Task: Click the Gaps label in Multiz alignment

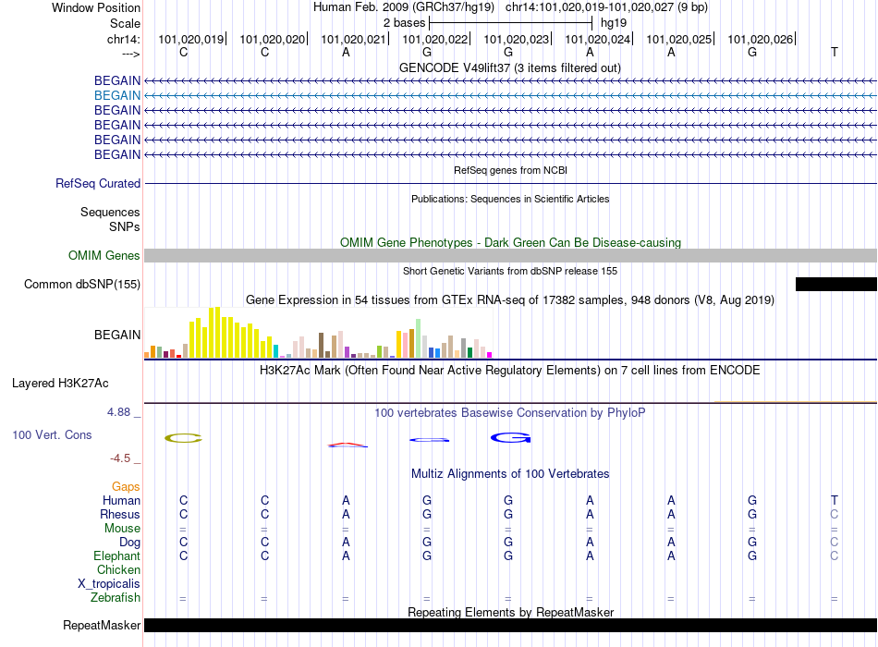Action: (126, 486)
